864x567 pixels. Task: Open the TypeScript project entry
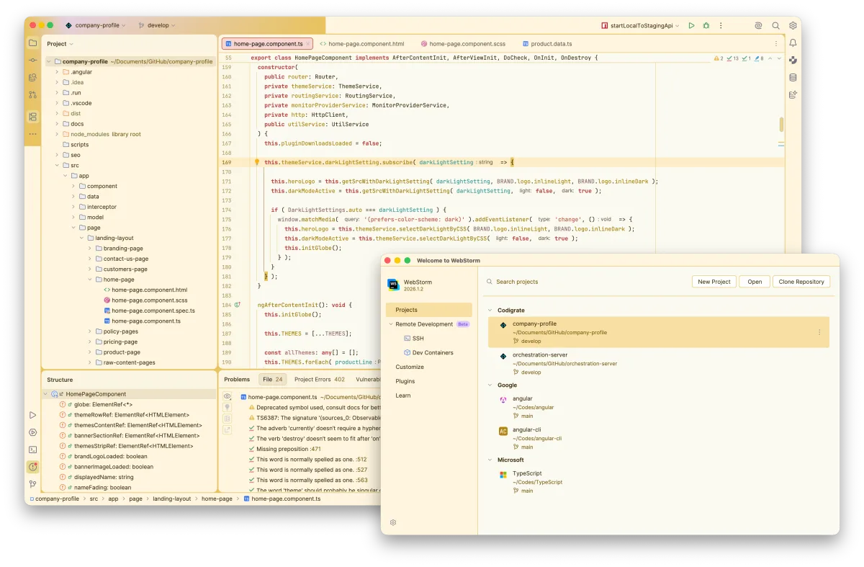pos(658,482)
